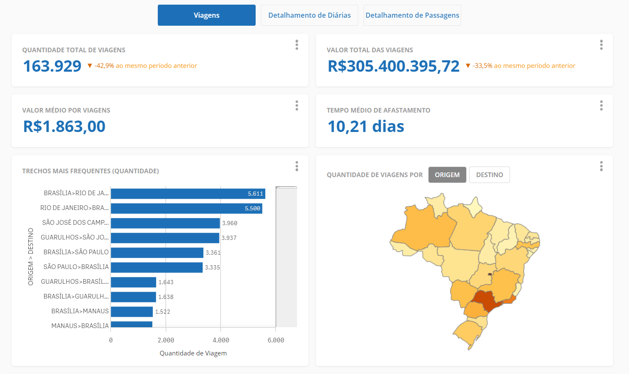Click the 163.929 total trips value
This screenshot has height=374, width=629.
point(52,66)
